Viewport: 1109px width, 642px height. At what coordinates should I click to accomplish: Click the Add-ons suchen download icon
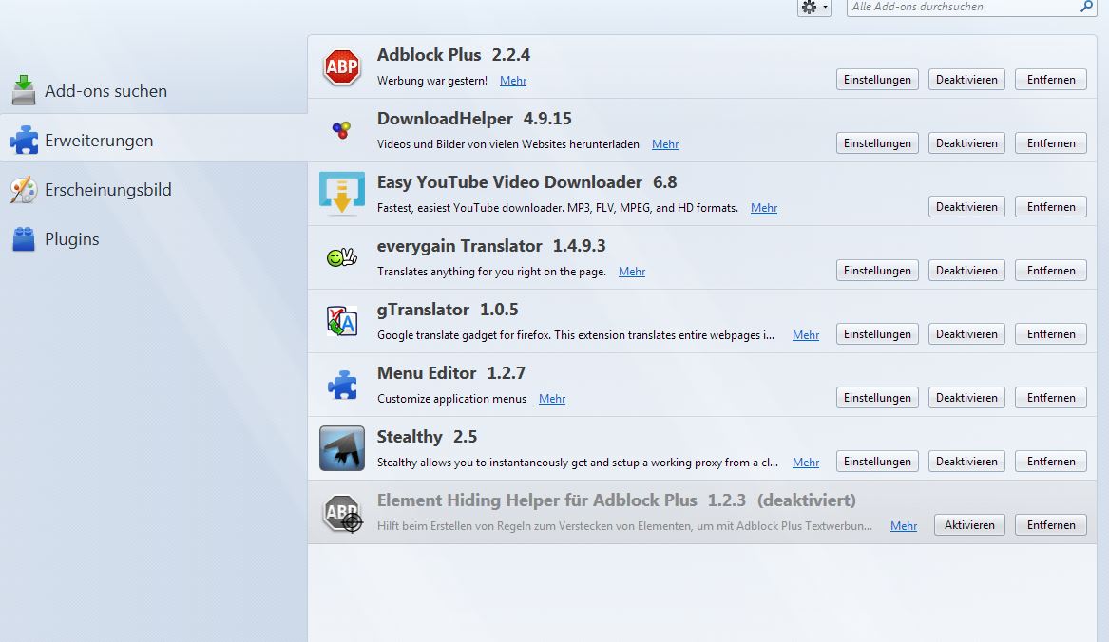24,90
